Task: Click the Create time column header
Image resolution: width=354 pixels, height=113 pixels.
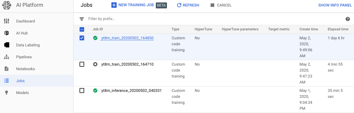Action: tap(309, 29)
